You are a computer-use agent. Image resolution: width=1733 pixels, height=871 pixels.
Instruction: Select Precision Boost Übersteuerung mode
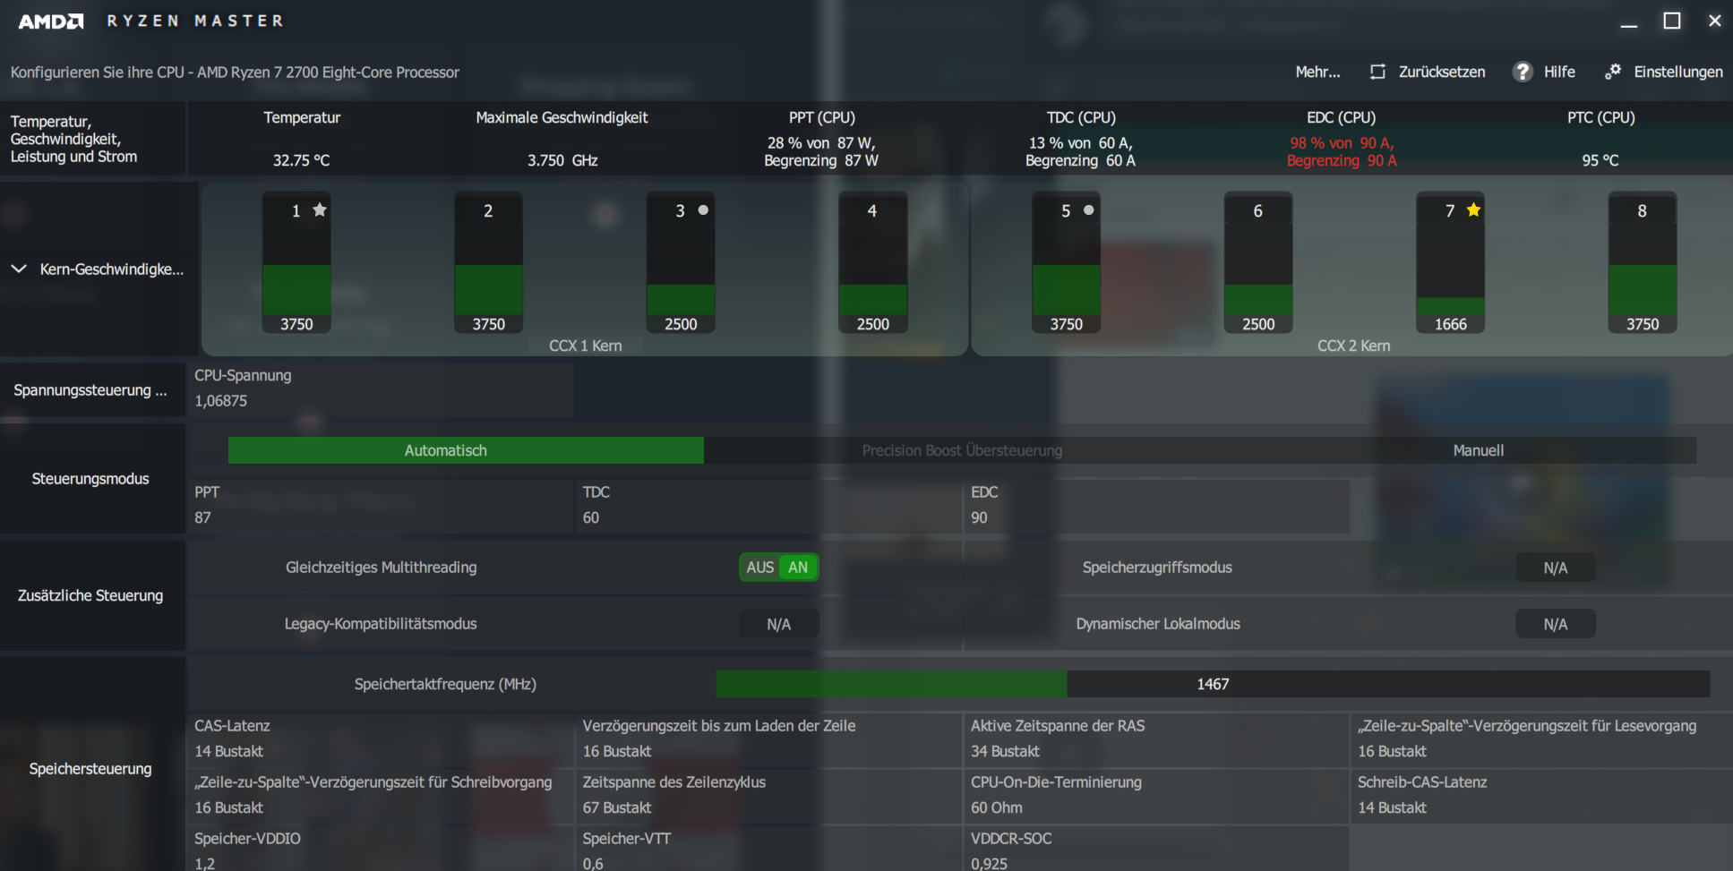(x=962, y=450)
